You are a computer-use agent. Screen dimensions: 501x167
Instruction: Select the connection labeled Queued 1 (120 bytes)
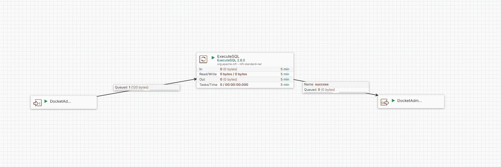click(146, 88)
